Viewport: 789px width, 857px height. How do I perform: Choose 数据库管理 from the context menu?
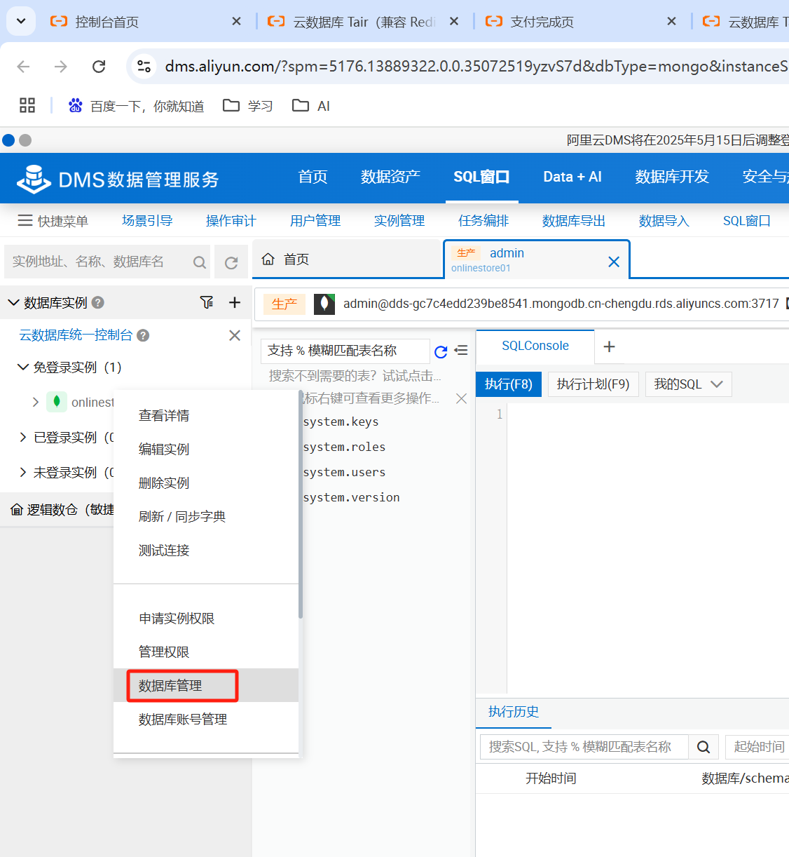[206, 685]
